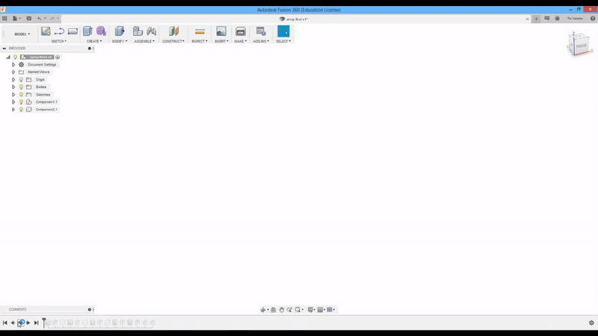Screen dimensions: 598x336
Task: Open the INSPECT menu
Action: [200, 41]
